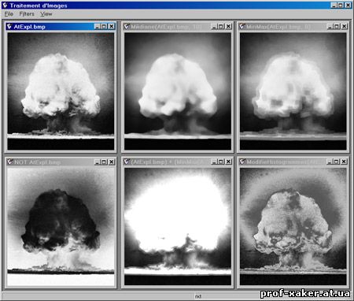Screen dimensions: 354x301
Task: Select the inverted NOT explosion image
Action: (61, 227)
